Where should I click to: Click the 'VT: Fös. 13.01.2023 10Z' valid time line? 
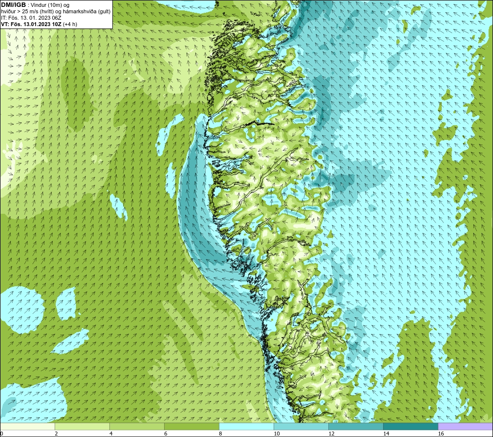[x=39, y=24]
